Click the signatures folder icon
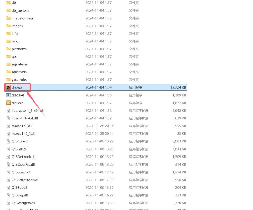253x210 pixels. point(8,64)
